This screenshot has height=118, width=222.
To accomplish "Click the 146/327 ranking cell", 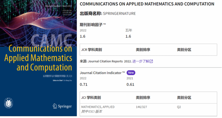I will coord(141,107).
